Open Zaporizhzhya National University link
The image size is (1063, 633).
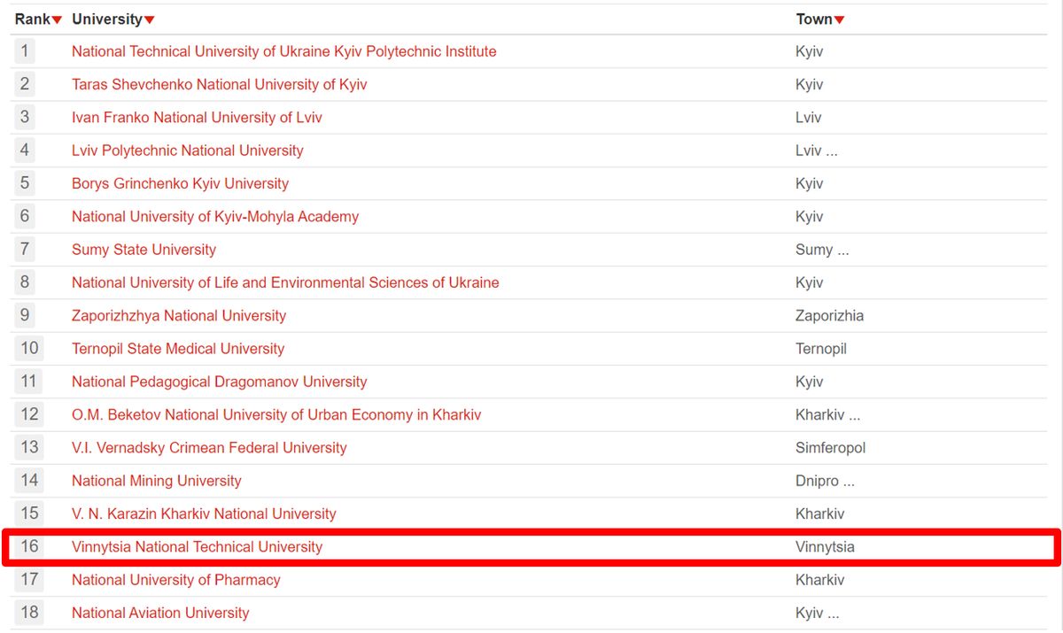point(179,316)
